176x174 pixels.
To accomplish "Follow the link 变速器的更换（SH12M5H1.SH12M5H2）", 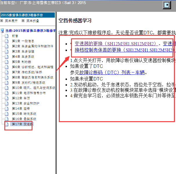I will click(x=117, y=44).
